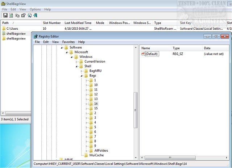This screenshot has width=232, height=168.
Task: Collapse the Windows registry key
Action: [72, 57]
